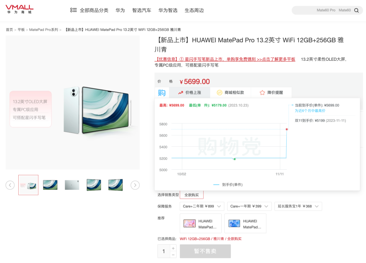The width and height of the screenshot is (366, 263).
Task: Select the fifth product thumbnail
Action: 116,185
